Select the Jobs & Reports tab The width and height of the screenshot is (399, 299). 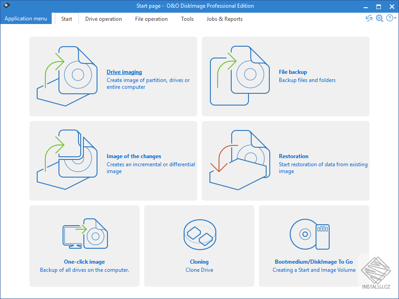tap(224, 19)
